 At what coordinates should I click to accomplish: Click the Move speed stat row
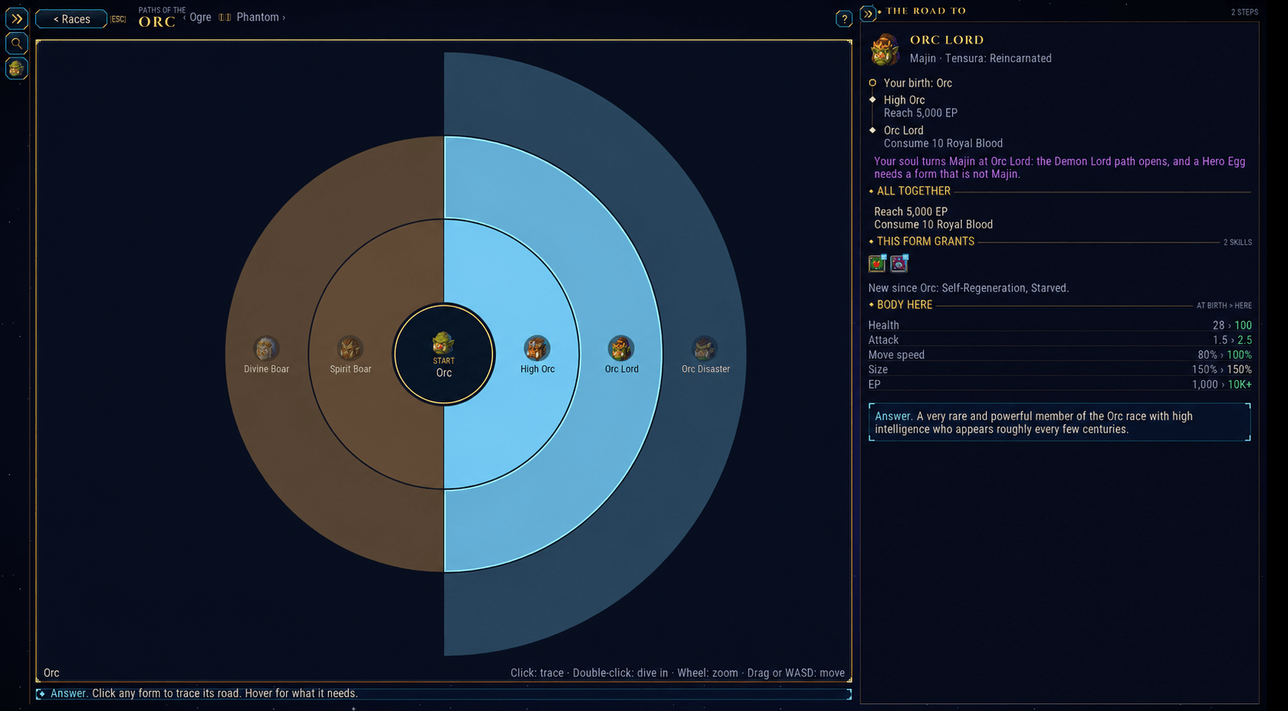tap(1060, 355)
